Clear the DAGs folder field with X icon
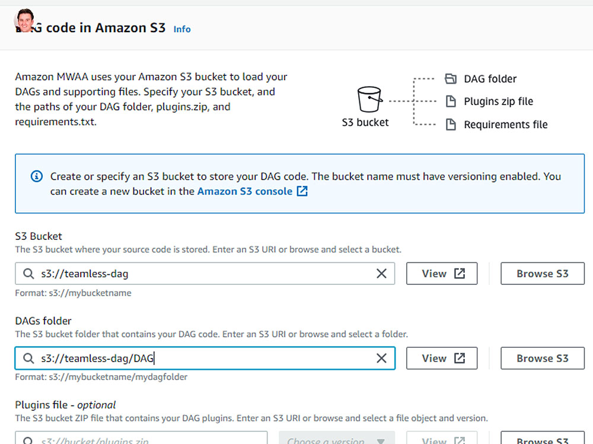 tap(381, 358)
